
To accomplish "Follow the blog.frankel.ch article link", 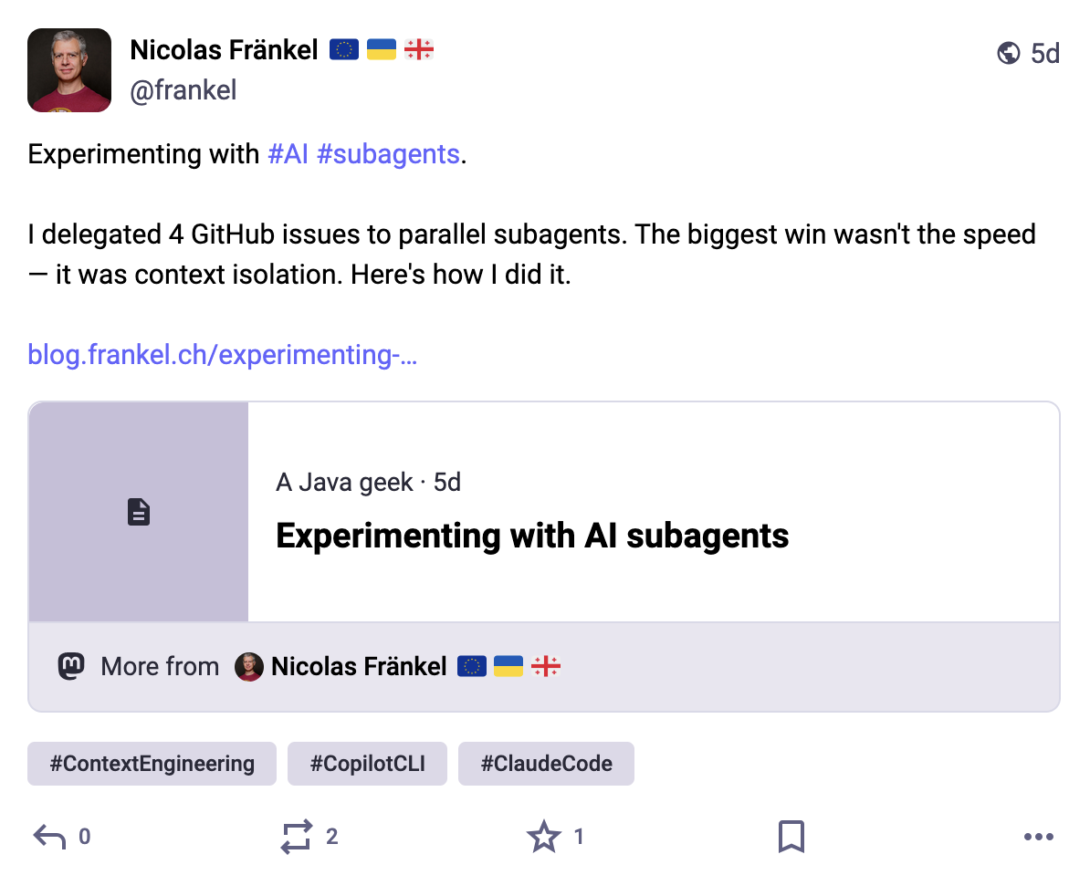I will [223, 354].
